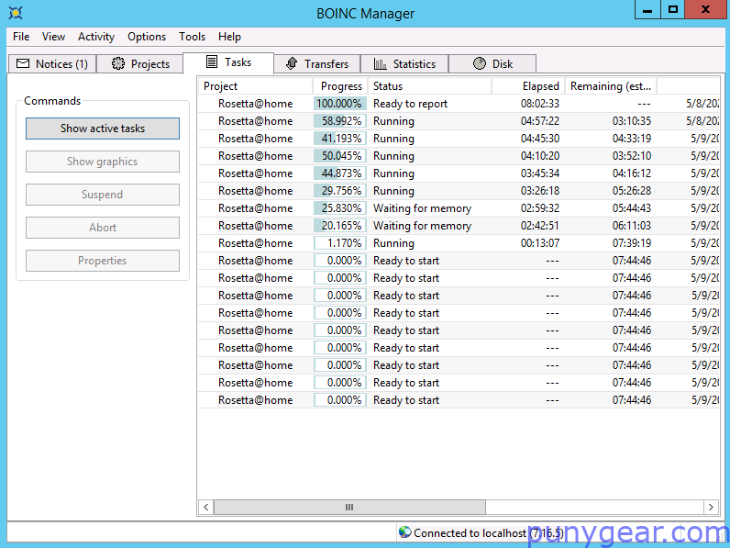Click the horizontal scrollbar left arrow
The height and width of the screenshot is (548, 730).
(205, 507)
